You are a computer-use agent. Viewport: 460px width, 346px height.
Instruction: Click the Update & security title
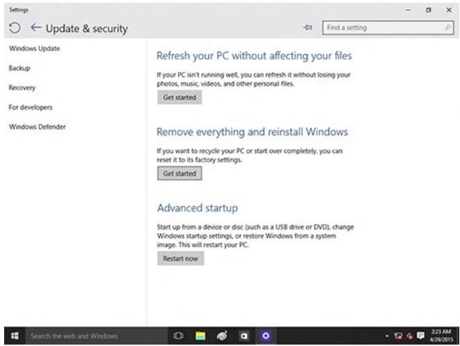tap(87, 28)
